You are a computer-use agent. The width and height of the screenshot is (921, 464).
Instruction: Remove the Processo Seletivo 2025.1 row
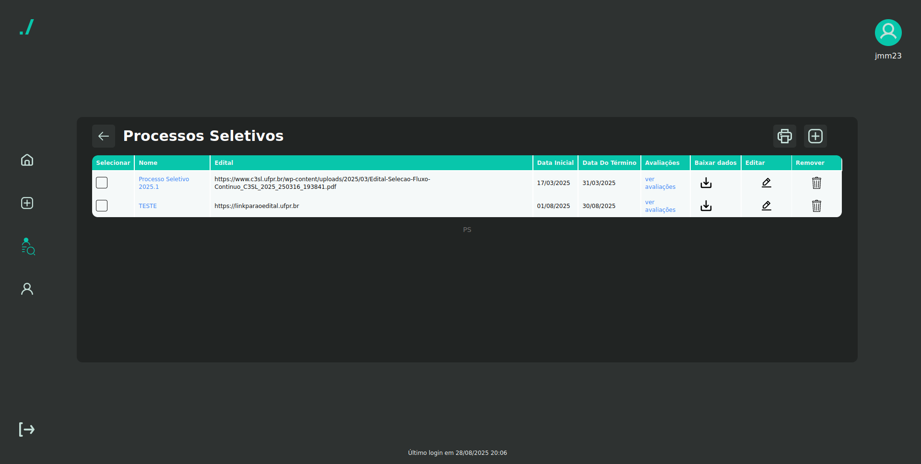tap(816, 183)
